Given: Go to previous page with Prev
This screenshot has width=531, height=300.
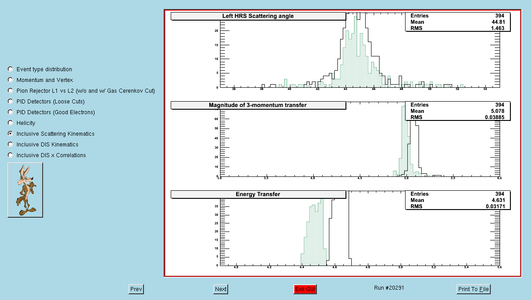Looking at the screenshot, I should click(x=136, y=289).
